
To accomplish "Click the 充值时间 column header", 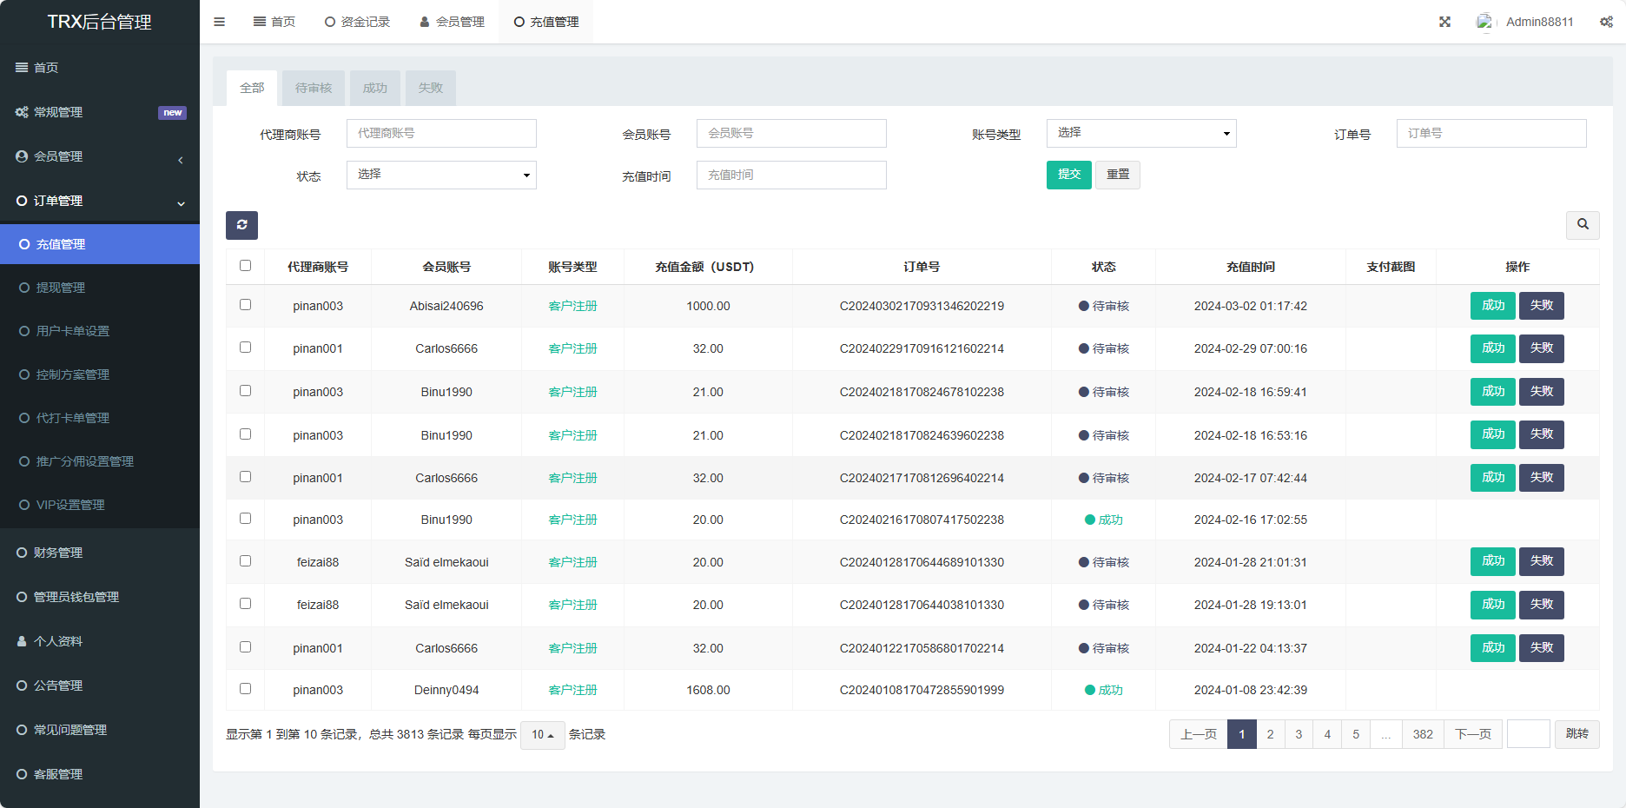I will pos(1251,267).
